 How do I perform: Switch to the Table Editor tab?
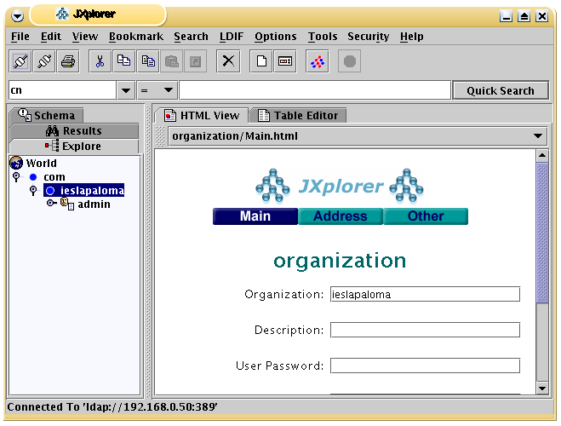point(299,115)
